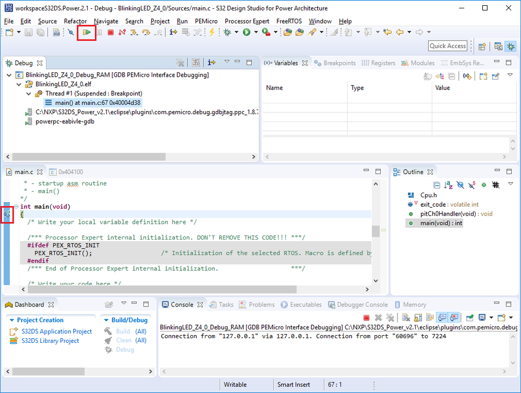Open the File menu
The image size is (521, 393).
(x=9, y=21)
